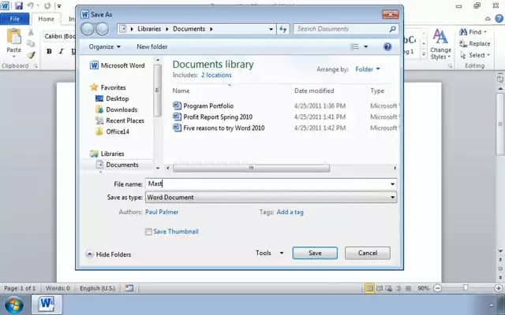
Task: Click the Paul Palmer author name
Action: click(162, 212)
